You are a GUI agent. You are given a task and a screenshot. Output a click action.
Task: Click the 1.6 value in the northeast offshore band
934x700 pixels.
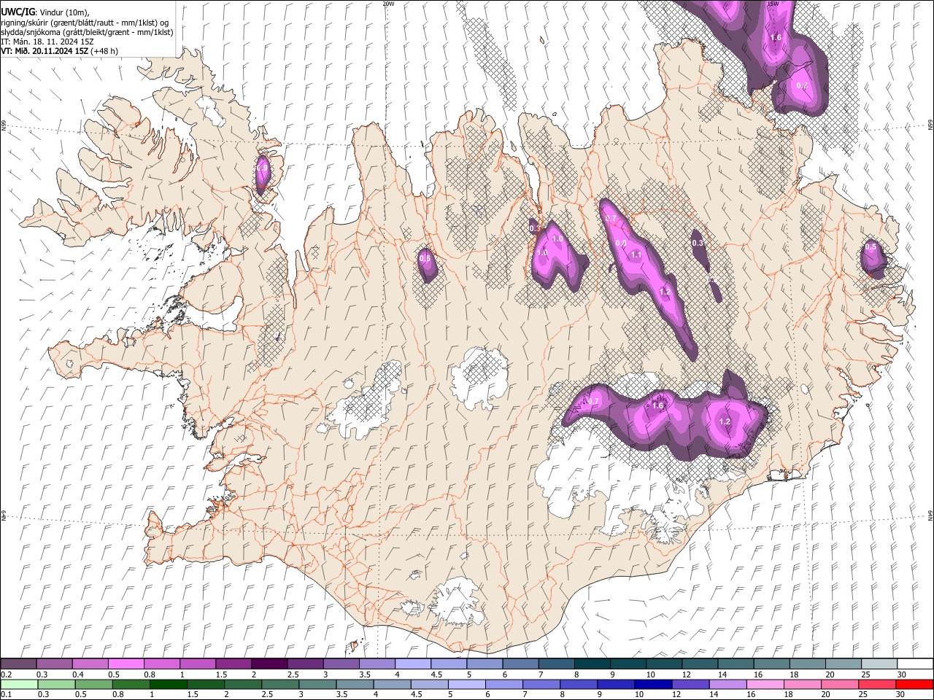[776, 37]
